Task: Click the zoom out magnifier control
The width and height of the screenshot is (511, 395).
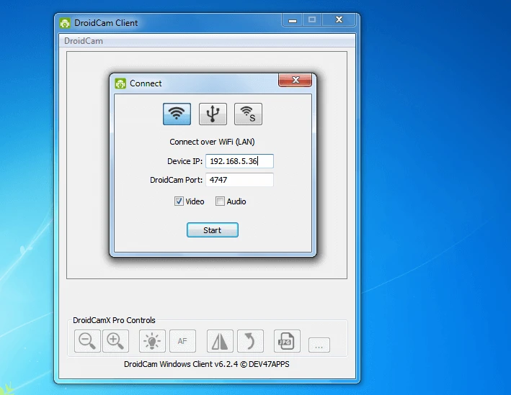Action: (87, 341)
